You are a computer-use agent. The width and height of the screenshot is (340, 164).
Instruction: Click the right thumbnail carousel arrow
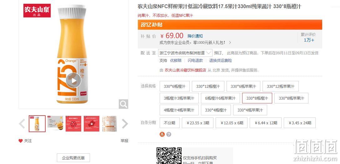125,124
